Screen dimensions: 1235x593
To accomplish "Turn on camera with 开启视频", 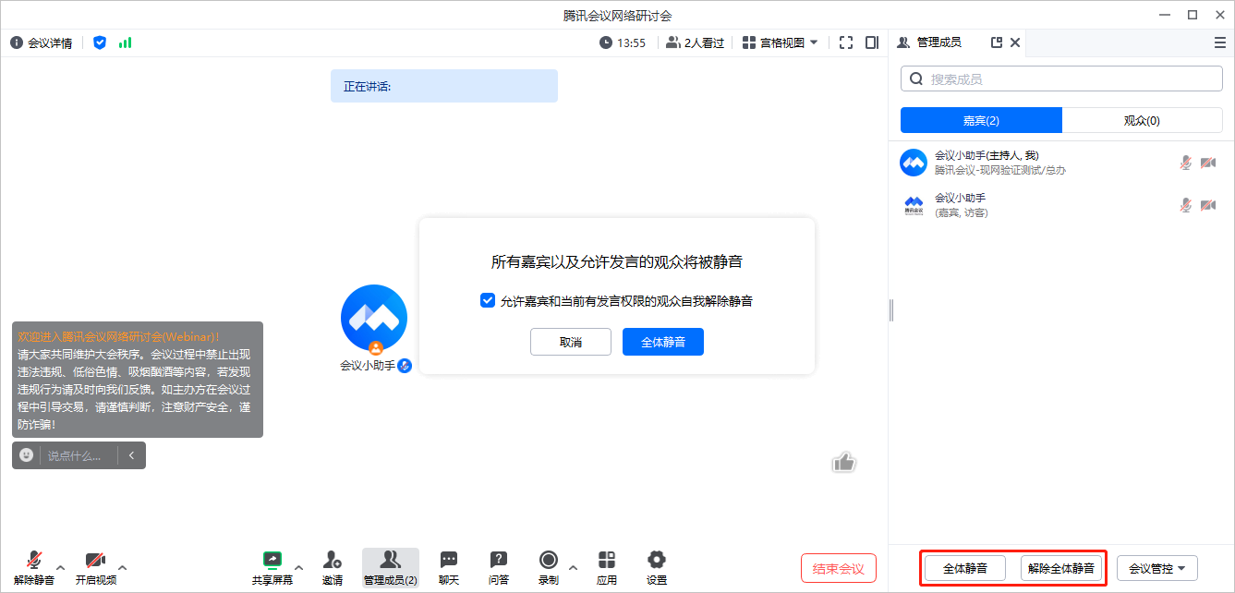I will [96, 568].
